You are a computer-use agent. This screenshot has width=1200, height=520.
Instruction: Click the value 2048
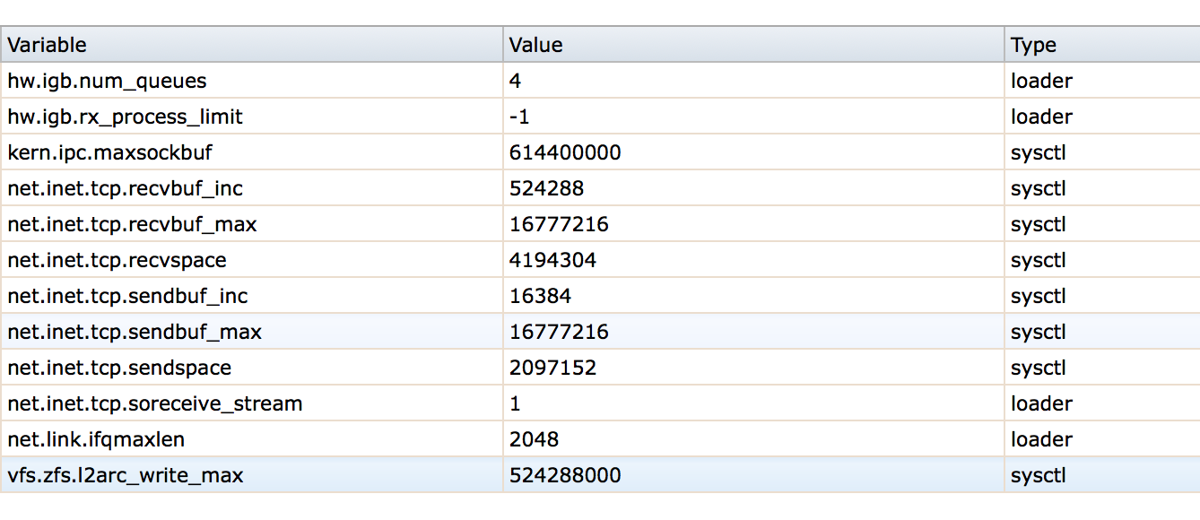[534, 439]
